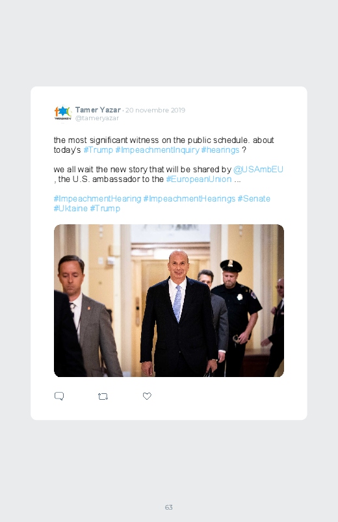
Task: Open the #ImpeachmentInquiry hashtag
Action: click(x=157, y=150)
